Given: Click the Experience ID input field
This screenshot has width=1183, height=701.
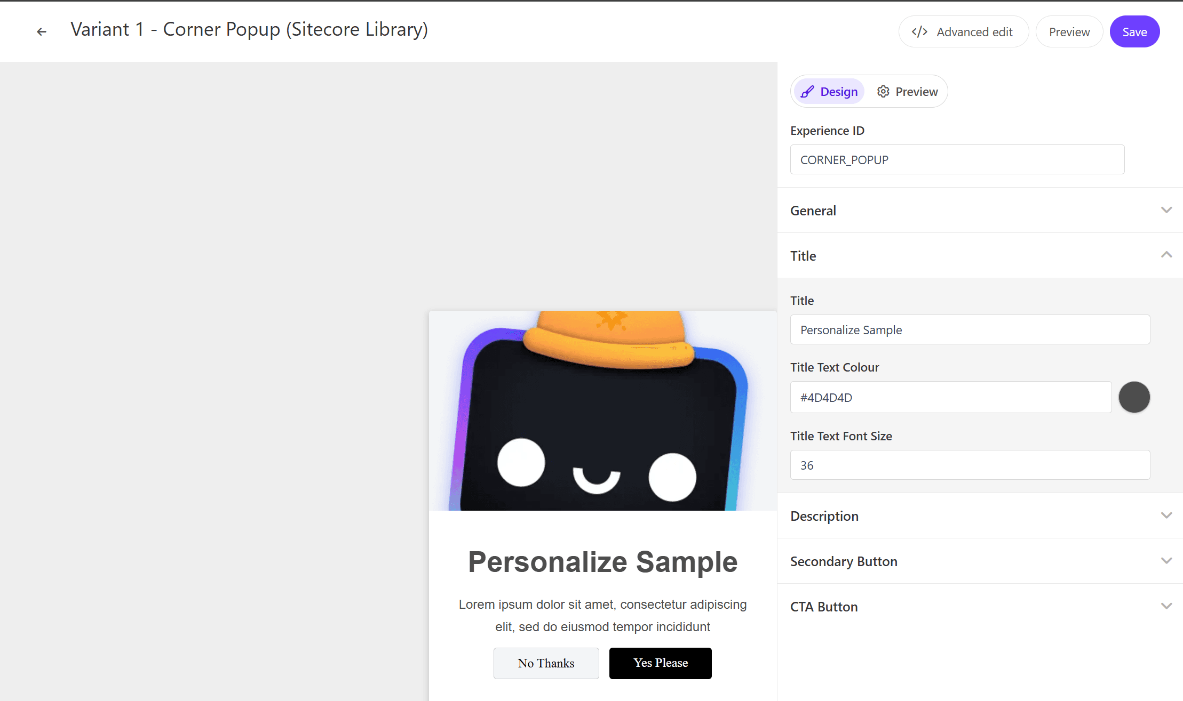Looking at the screenshot, I should pos(957,159).
